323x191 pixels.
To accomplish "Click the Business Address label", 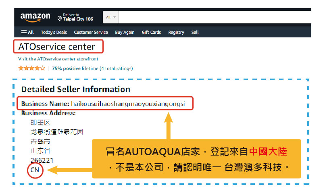I will 48,113.
